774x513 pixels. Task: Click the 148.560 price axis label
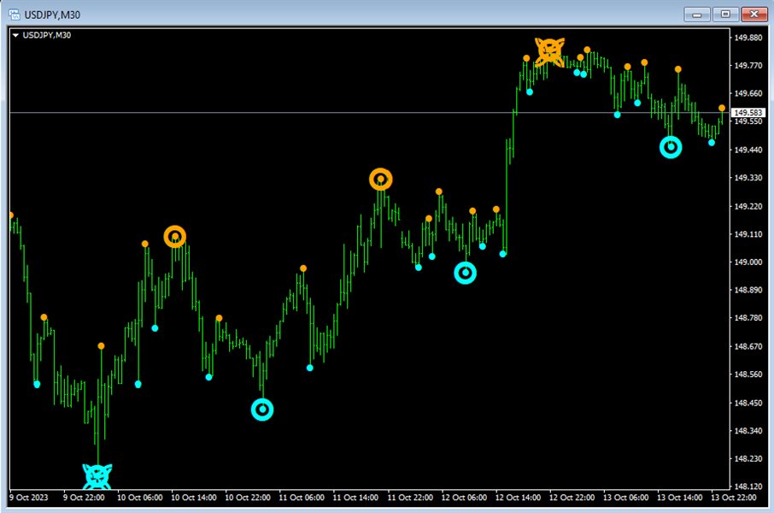click(x=748, y=374)
